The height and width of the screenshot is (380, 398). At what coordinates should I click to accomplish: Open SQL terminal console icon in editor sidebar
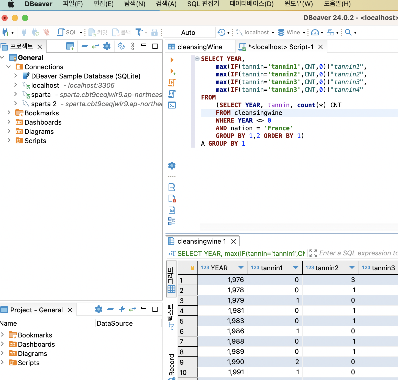[172, 105]
